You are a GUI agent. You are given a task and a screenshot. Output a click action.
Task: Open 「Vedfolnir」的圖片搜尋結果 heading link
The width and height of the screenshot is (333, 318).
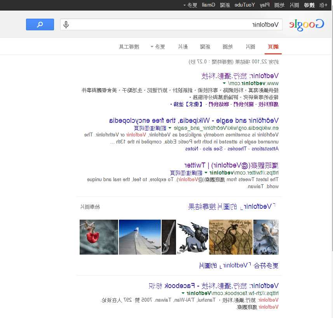coord(232,206)
